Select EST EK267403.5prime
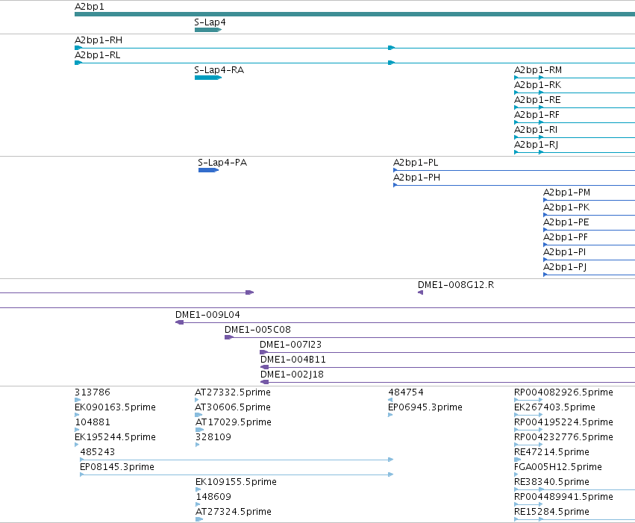Image resolution: width=635 pixels, height=523 pixels. (555, 407)
